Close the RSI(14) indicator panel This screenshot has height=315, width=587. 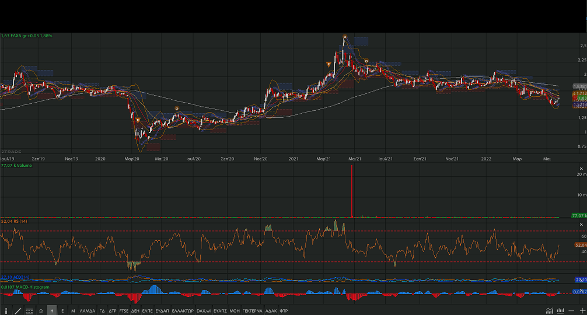coord(581,224)
